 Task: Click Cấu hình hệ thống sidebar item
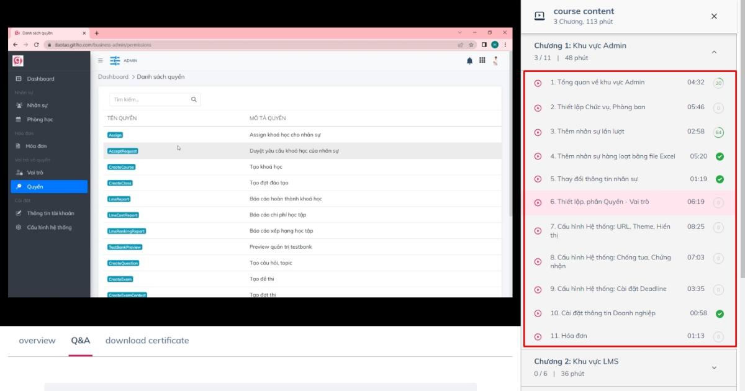[49, 228]
